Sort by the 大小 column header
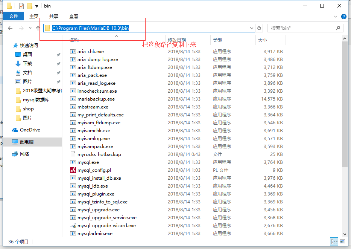Image resolution: width=351 pixels, height=249 pixels. point(262,40)
